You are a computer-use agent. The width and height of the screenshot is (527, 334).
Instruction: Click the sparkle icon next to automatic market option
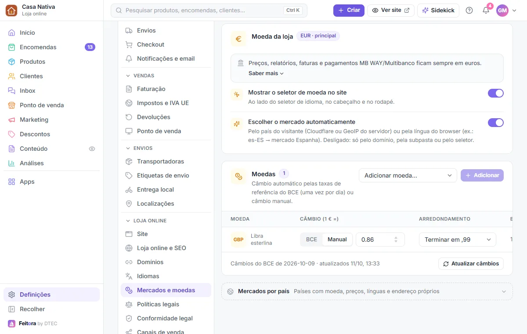point(237,124)
